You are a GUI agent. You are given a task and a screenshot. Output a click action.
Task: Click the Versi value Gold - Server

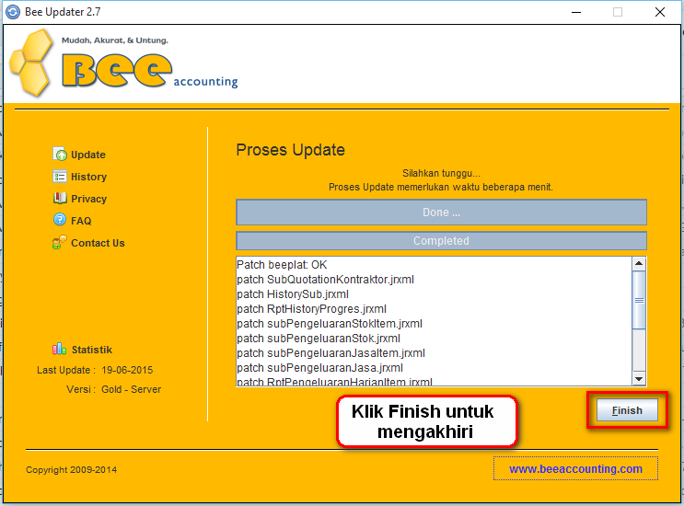[131, 389]
